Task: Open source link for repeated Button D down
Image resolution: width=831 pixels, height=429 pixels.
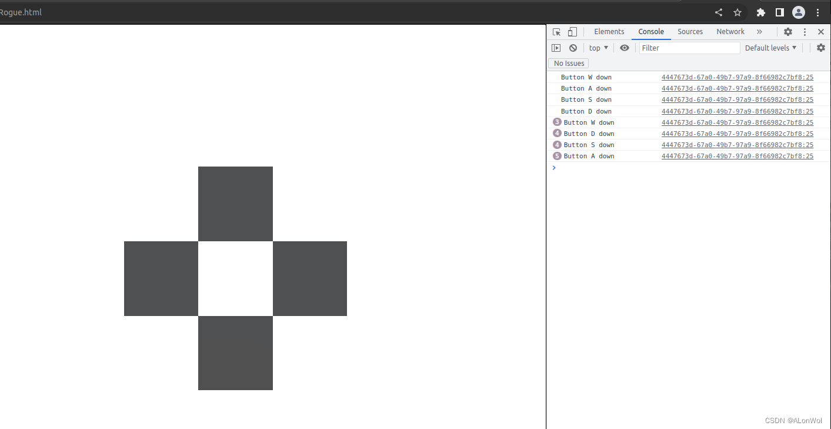Action: (737, 134)
